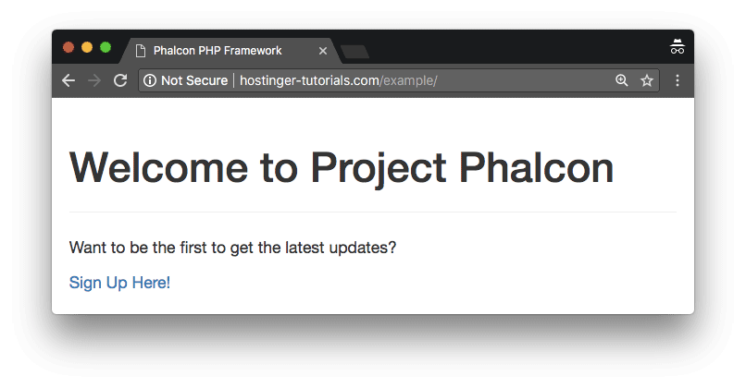Bookmark this page with the star icon

coord(647,80)
